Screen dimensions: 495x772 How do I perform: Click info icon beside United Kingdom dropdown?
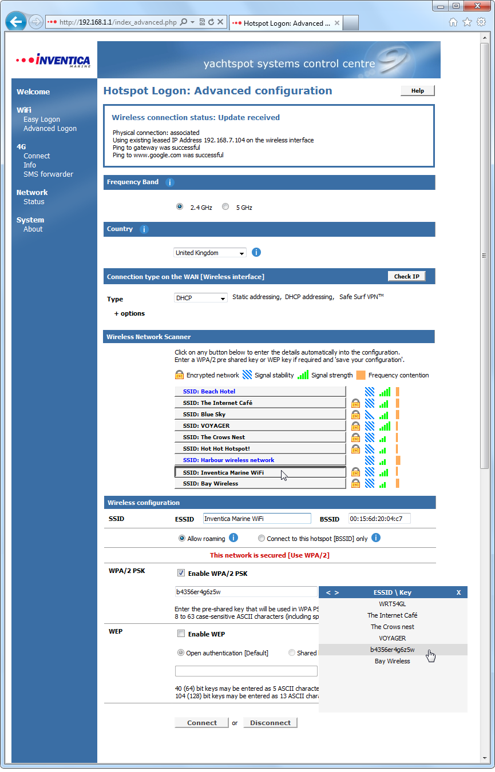pyautogui.click(x=256, y=252)
